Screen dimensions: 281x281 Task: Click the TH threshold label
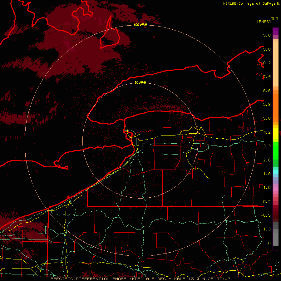(x=268, y=243)
